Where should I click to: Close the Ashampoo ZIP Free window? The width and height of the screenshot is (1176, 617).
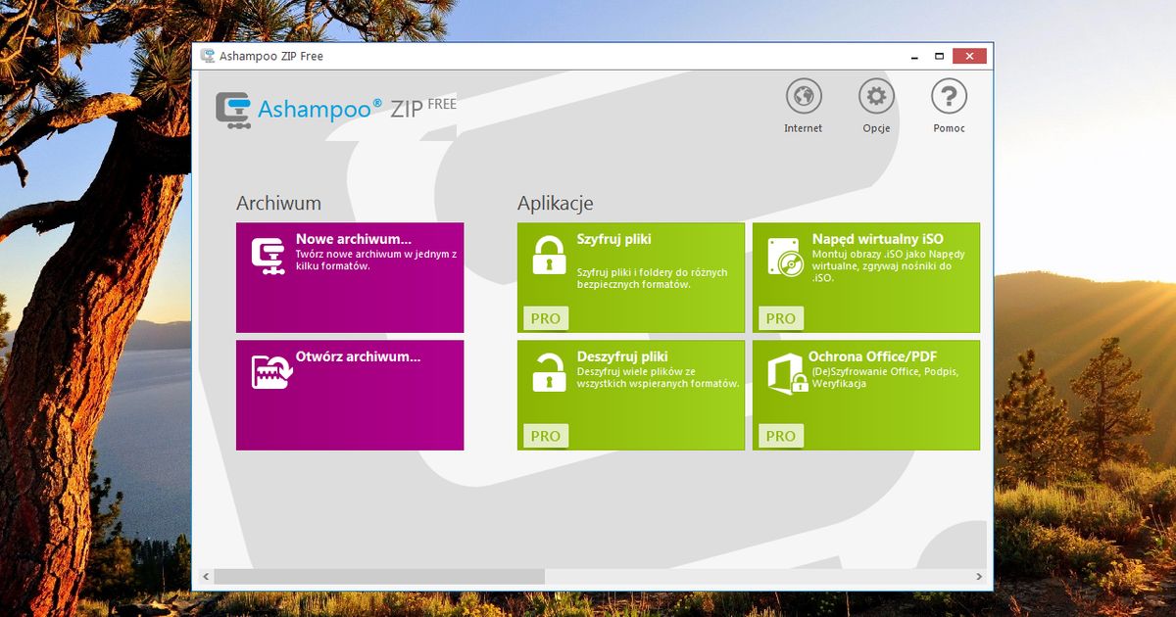(969, 56)
